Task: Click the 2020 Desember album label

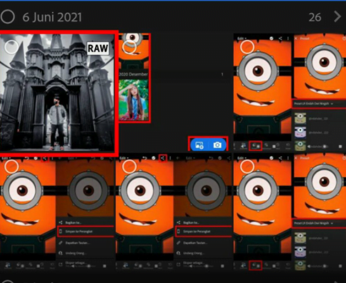Action: click(133, 74)
